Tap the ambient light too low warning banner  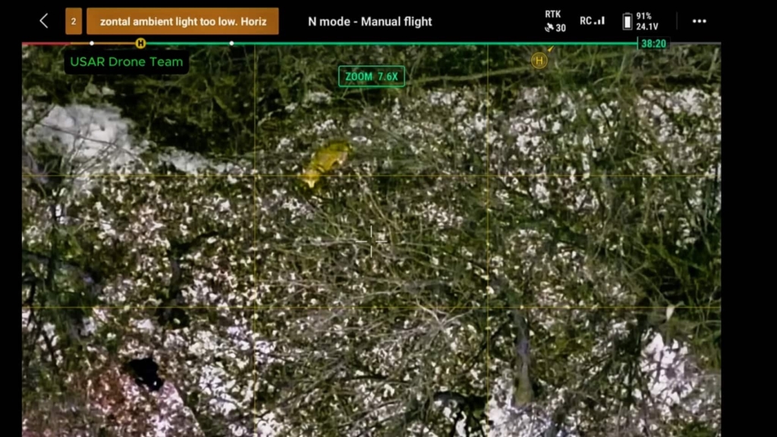tap(182, 21)
